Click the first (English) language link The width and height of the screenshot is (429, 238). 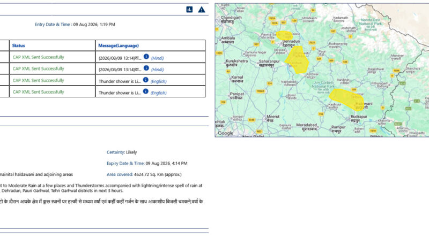158,81
